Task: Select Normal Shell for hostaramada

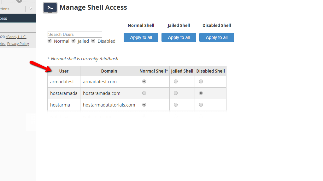Action: [x=144, y=93]
